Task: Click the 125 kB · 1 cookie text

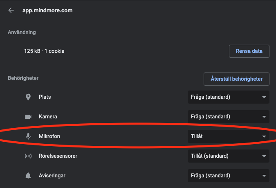Action: coord(44,51)
